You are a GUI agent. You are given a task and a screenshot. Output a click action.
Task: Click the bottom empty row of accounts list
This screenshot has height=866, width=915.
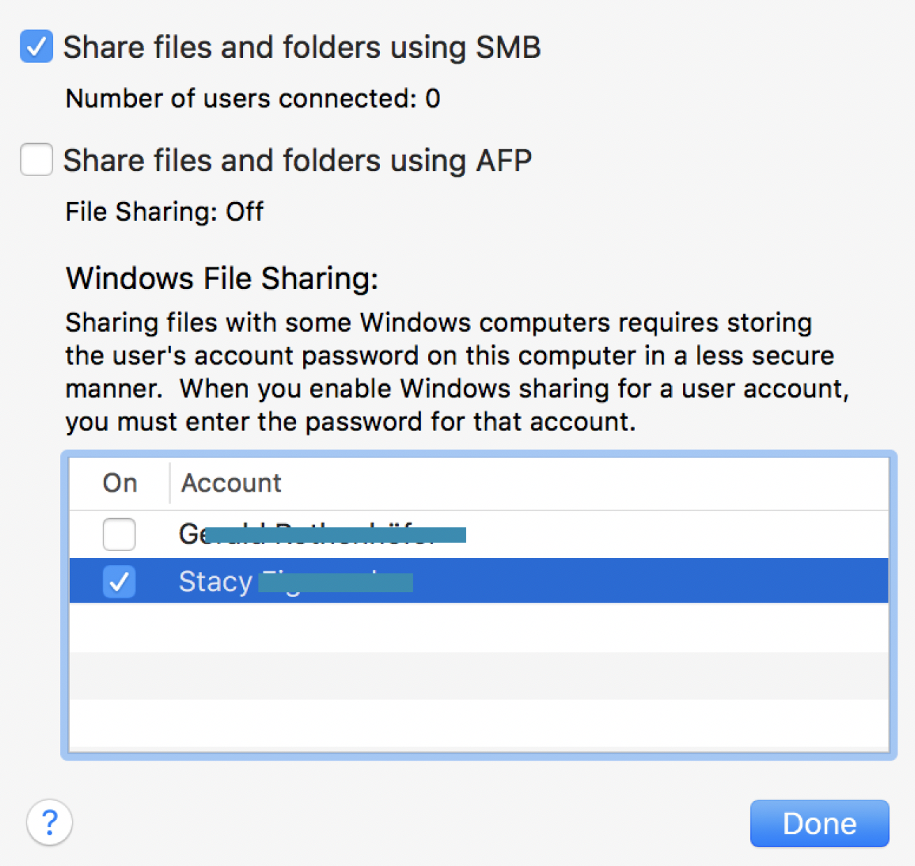(478, 724)
